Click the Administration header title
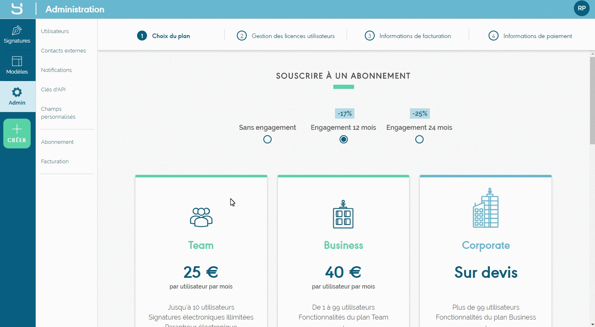Image resolution: width=595 pixels, height=327 pixels. click(75, 9)
